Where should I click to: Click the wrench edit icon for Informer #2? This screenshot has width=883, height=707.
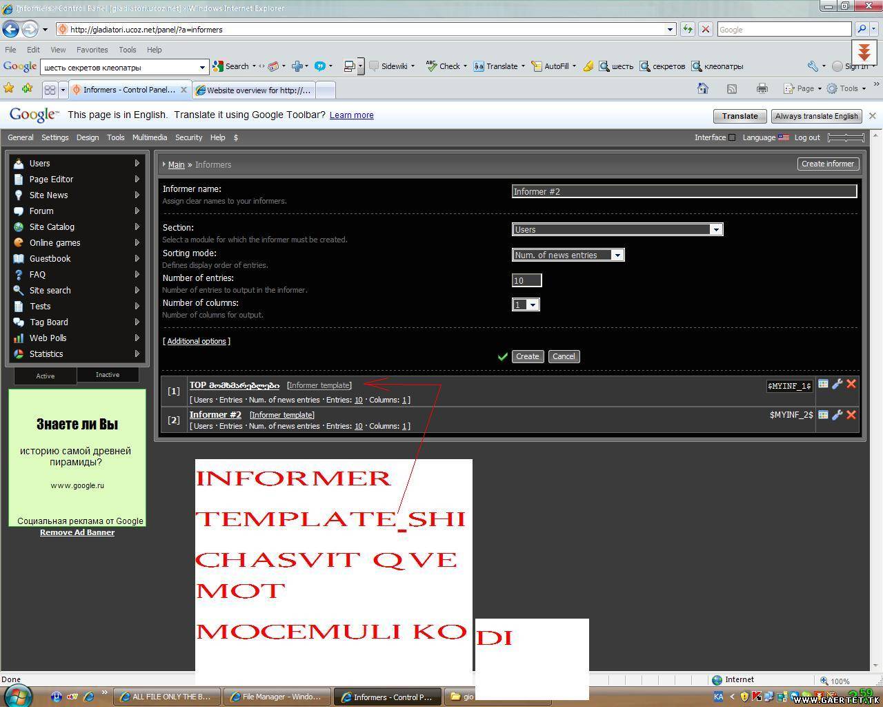click(837, 414)
